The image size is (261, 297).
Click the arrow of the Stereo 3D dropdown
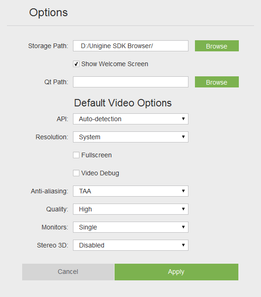183,245
